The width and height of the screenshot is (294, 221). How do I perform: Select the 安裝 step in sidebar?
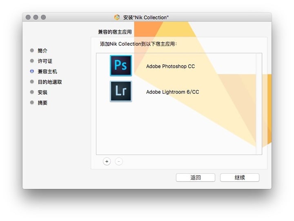(42, 92)
